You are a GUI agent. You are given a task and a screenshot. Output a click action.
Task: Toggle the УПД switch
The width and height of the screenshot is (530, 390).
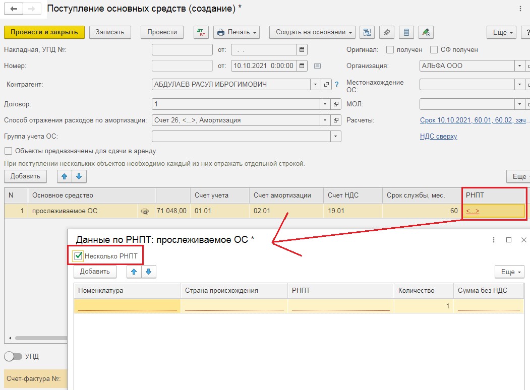(13, 356)
